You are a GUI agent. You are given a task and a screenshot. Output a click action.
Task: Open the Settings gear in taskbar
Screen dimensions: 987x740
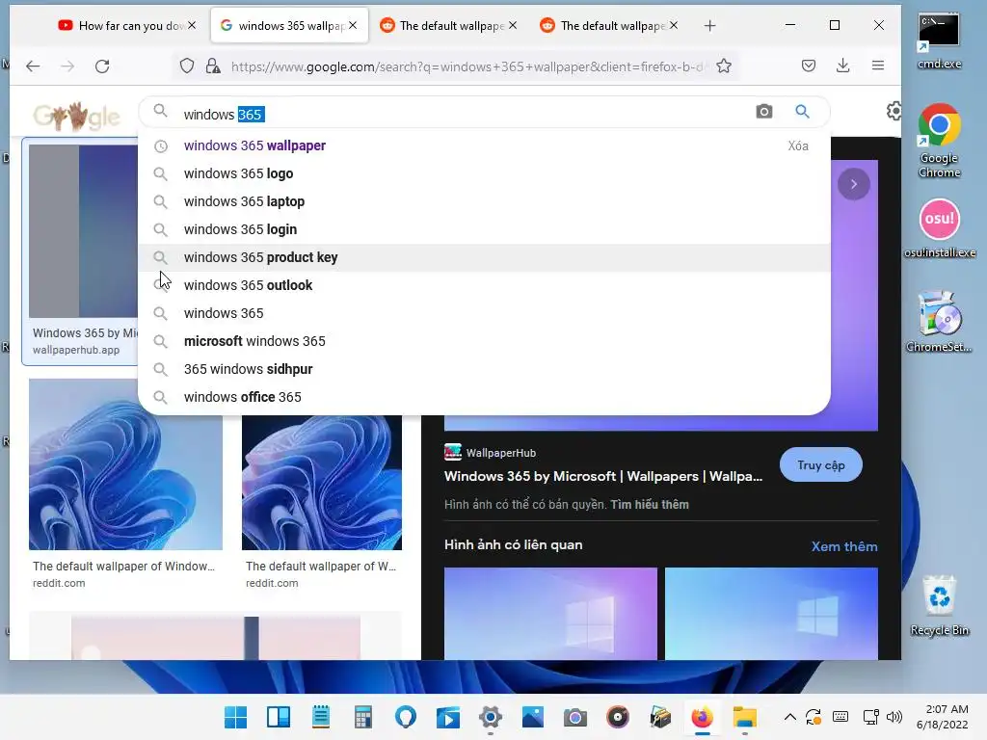[x=491, y=717]
